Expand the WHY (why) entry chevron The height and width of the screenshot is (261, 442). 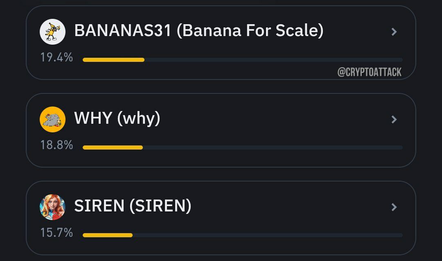[394, 119]
